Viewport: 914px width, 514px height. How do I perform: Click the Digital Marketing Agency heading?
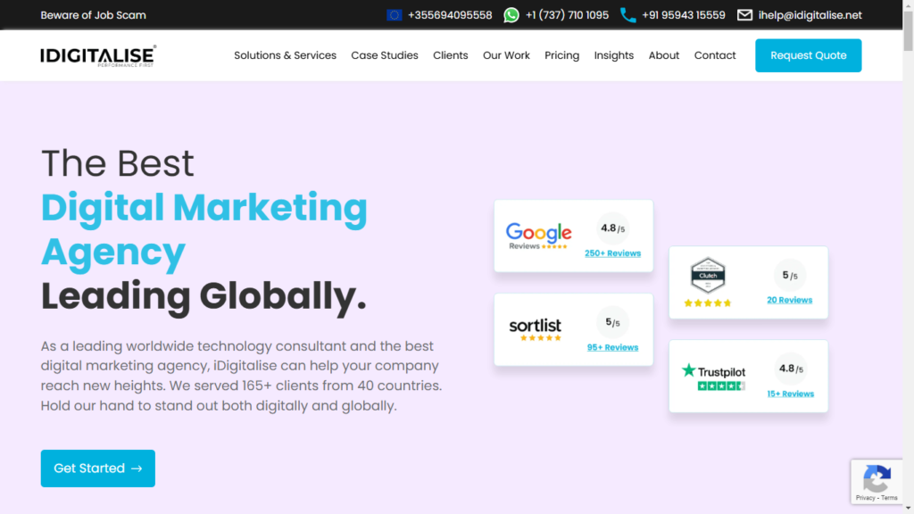pyautogui.click(x=204, y=229)
